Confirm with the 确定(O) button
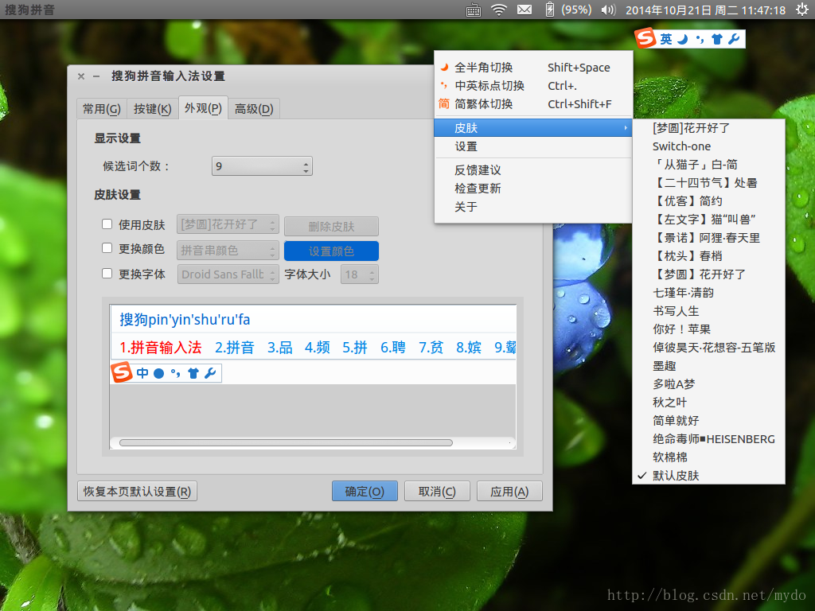815x611 pixels. point(365,492)
